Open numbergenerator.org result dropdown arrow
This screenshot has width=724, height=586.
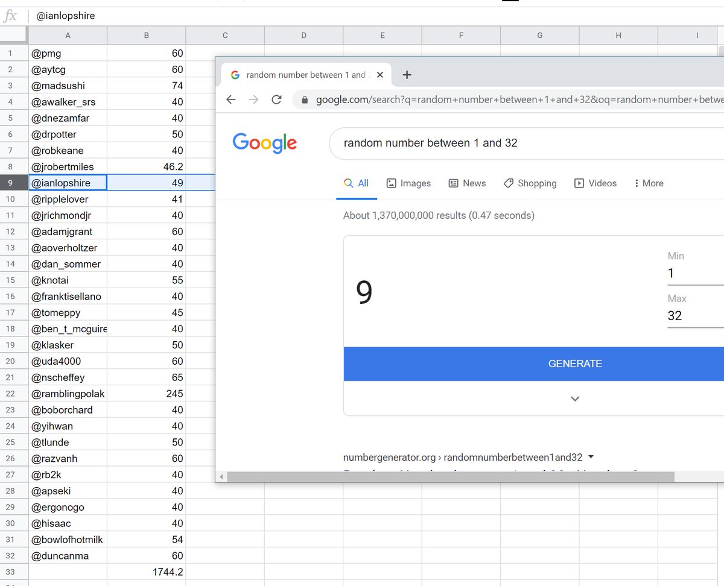(591, 457)
